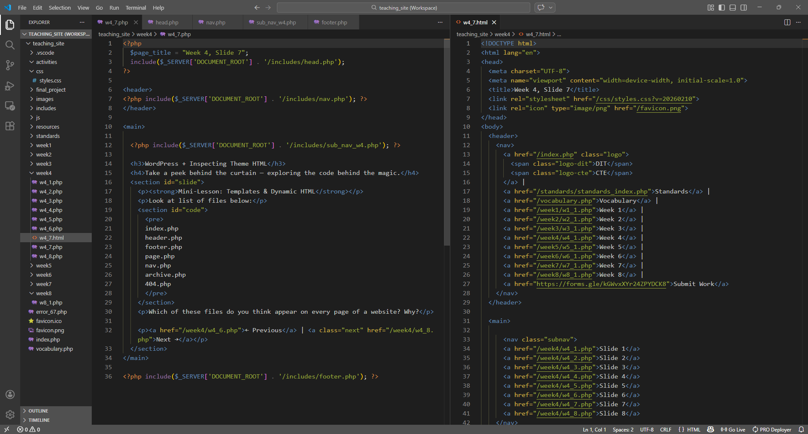Image resolution: width=808 pixels, height=434 pixels.
Task: Expand the week5 folder
Action: coord(43,266)
